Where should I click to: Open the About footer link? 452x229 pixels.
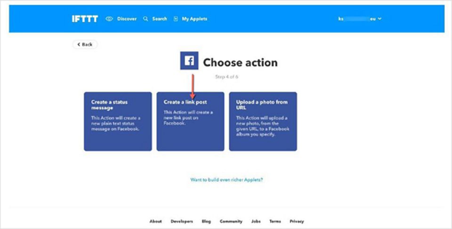155,221
